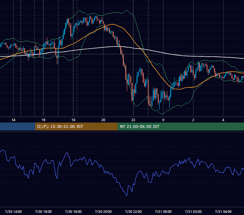Screen dimensions: 244x215
Task: Click the 18 hour axis label
Action: [x=73, y=120]
